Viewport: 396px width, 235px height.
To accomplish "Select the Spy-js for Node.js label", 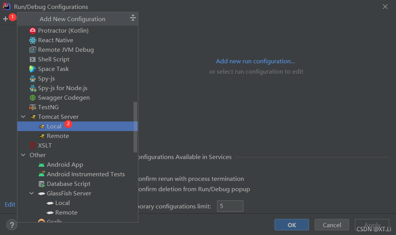I will (x=62, y=88).
